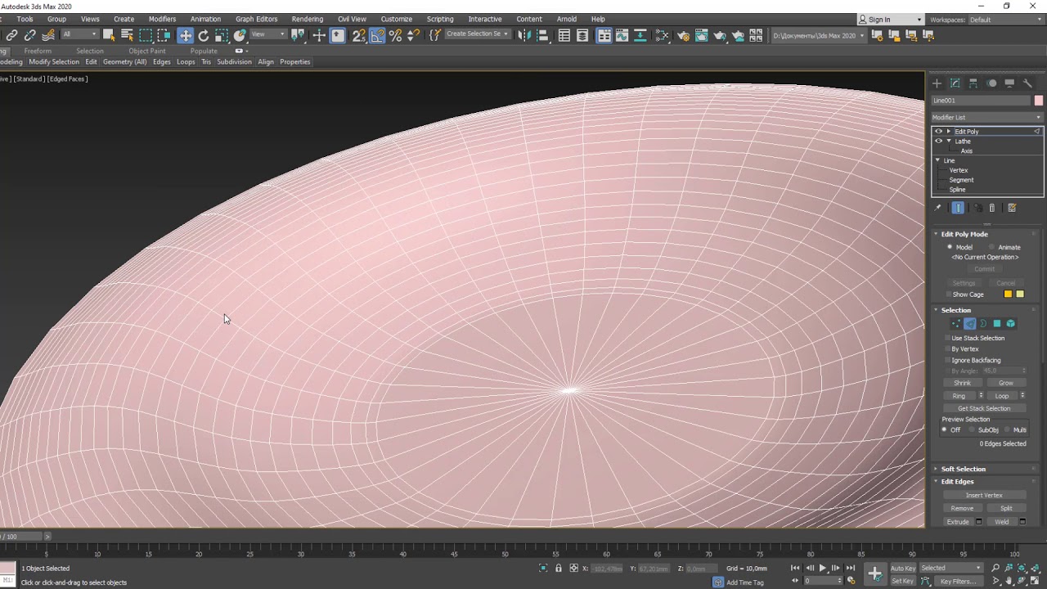1047x589 pixels.
Task: Click Bind to Space Warp icon
Action: pos(48,35)
